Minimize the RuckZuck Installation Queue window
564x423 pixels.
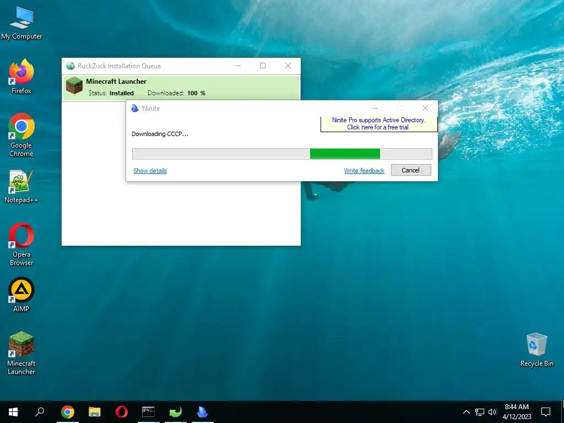(238, 66)
